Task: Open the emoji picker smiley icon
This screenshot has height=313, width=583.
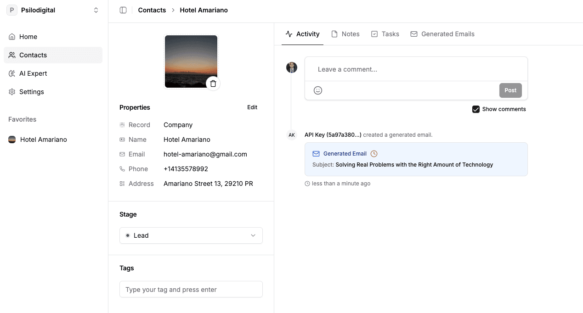Action: [x=318, y=90]
